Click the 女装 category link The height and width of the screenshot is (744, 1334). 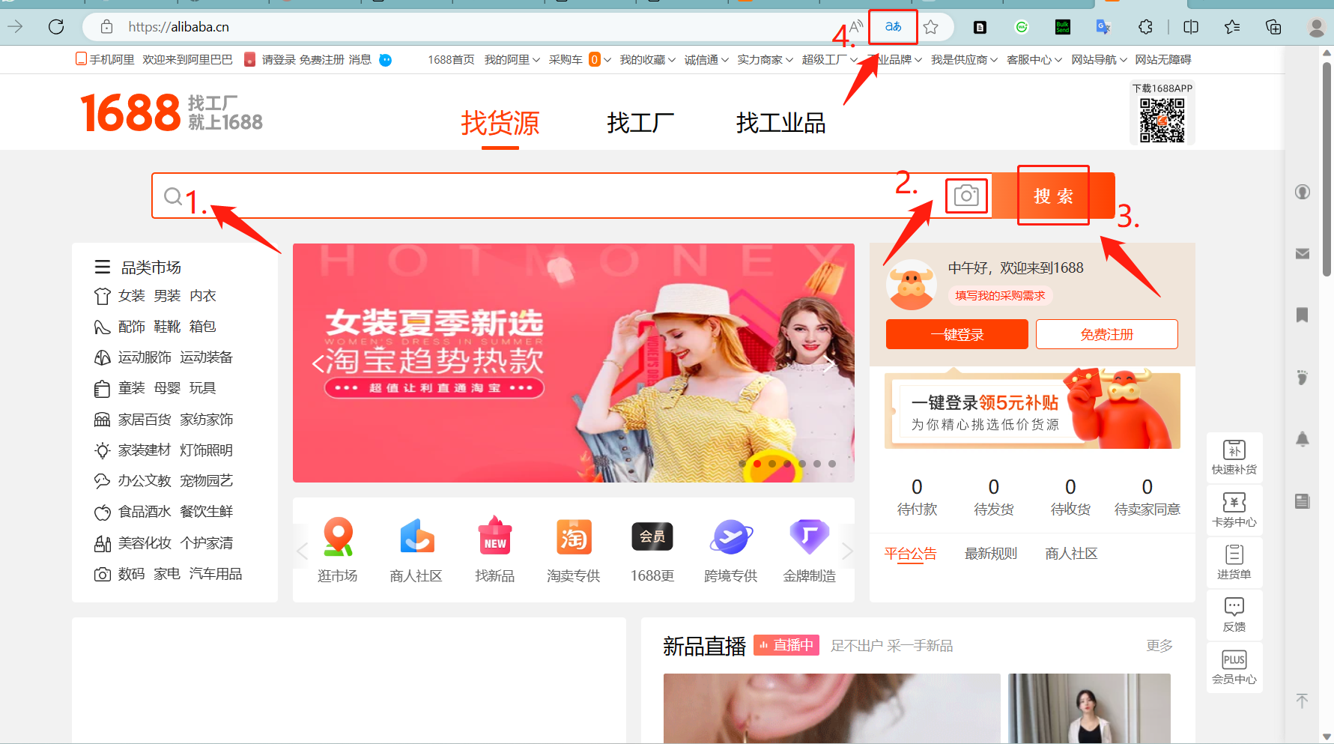(132, 296)
